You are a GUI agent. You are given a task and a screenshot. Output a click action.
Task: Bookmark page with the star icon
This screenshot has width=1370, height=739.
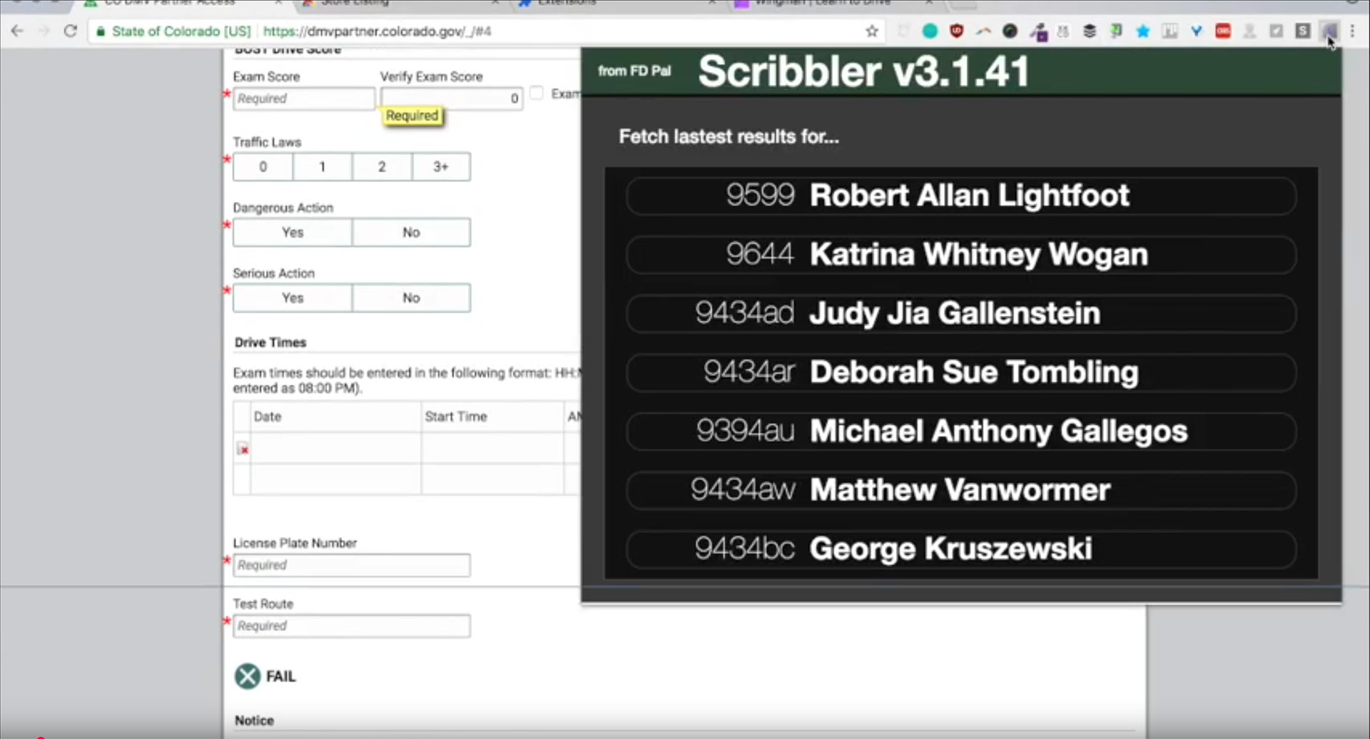tap(871, 31)
